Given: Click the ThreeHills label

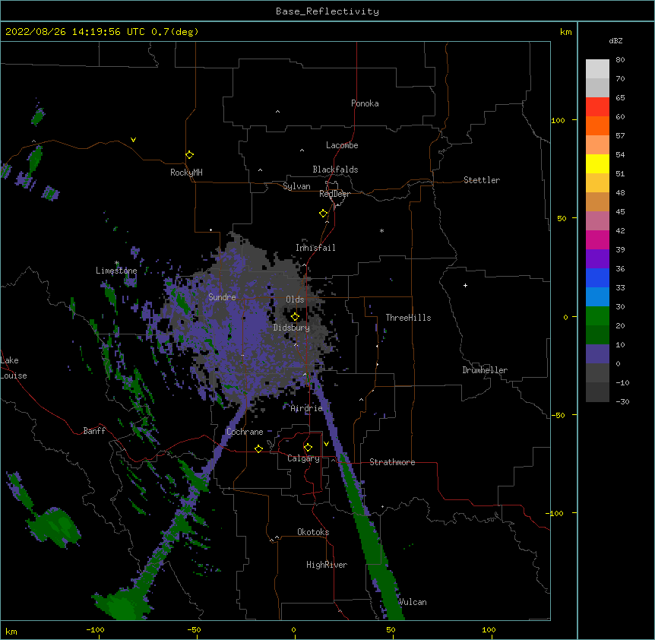Looking at the screenshot, I should click(x=408, y=318).
